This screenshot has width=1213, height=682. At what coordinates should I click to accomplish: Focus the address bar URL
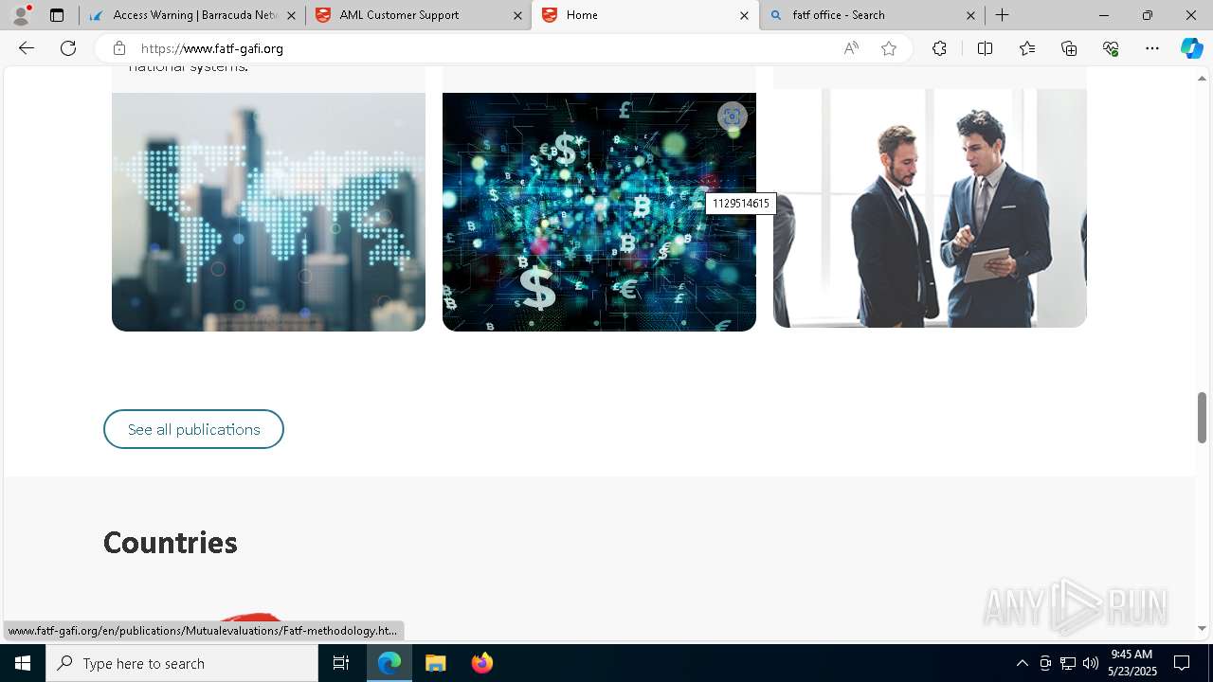point(212,48)
